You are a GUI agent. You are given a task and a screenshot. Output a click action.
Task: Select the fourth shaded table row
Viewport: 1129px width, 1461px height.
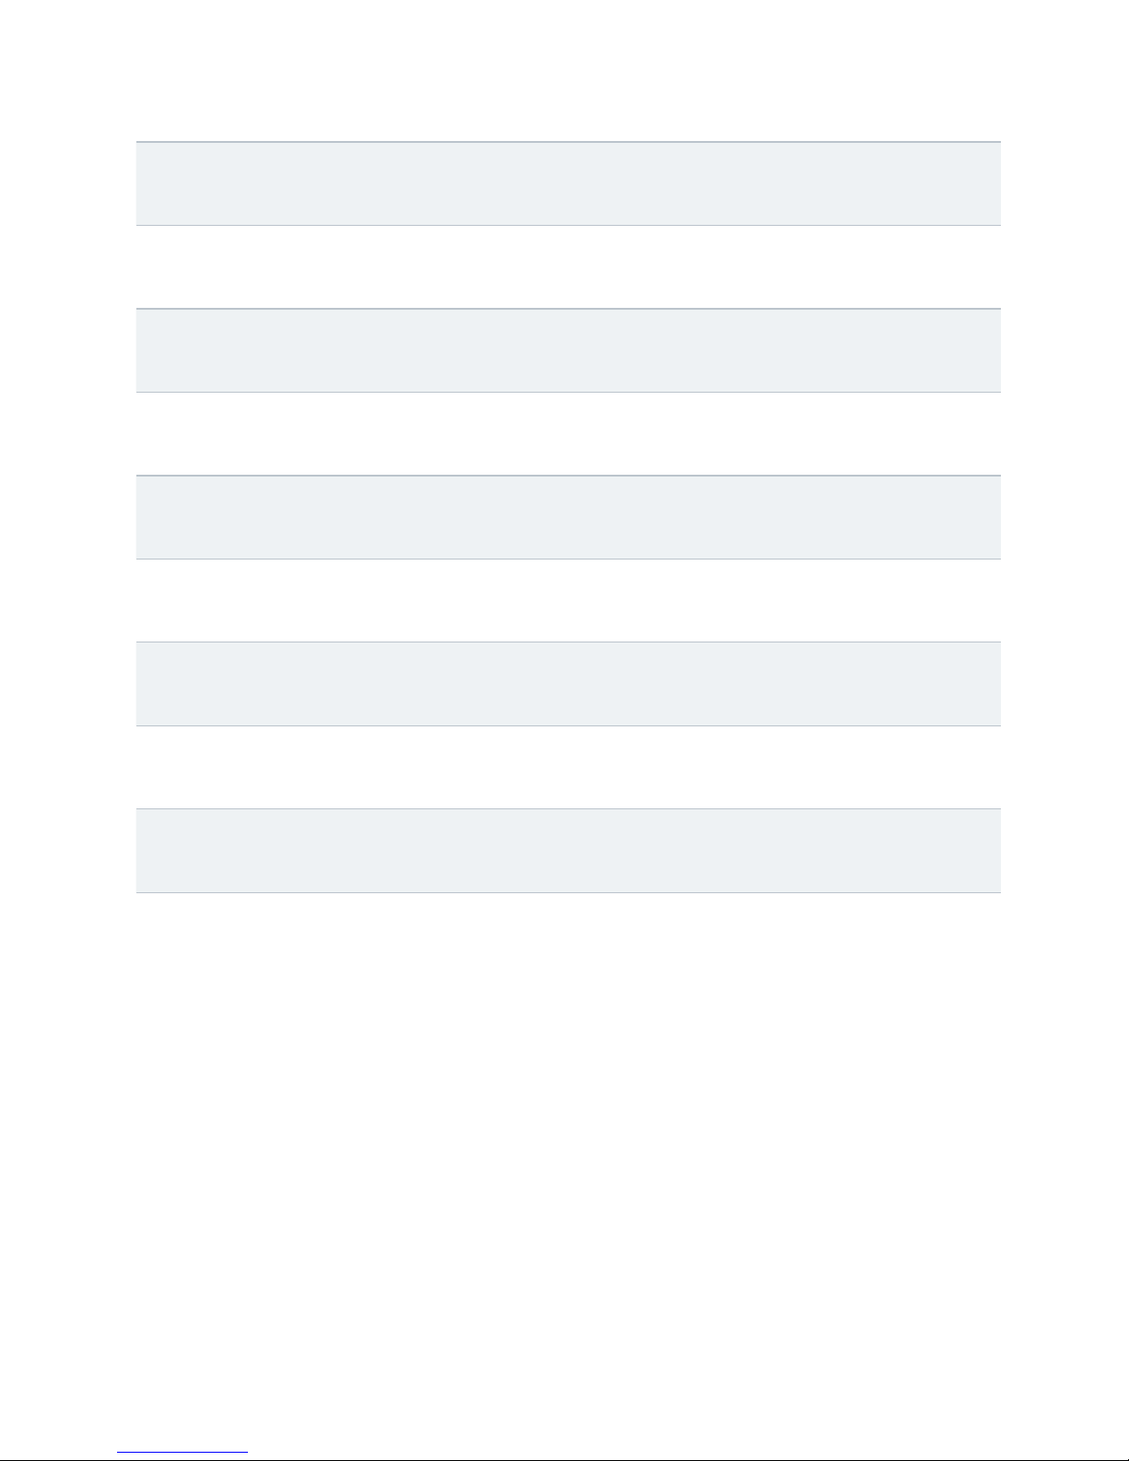tap(568, 684)
